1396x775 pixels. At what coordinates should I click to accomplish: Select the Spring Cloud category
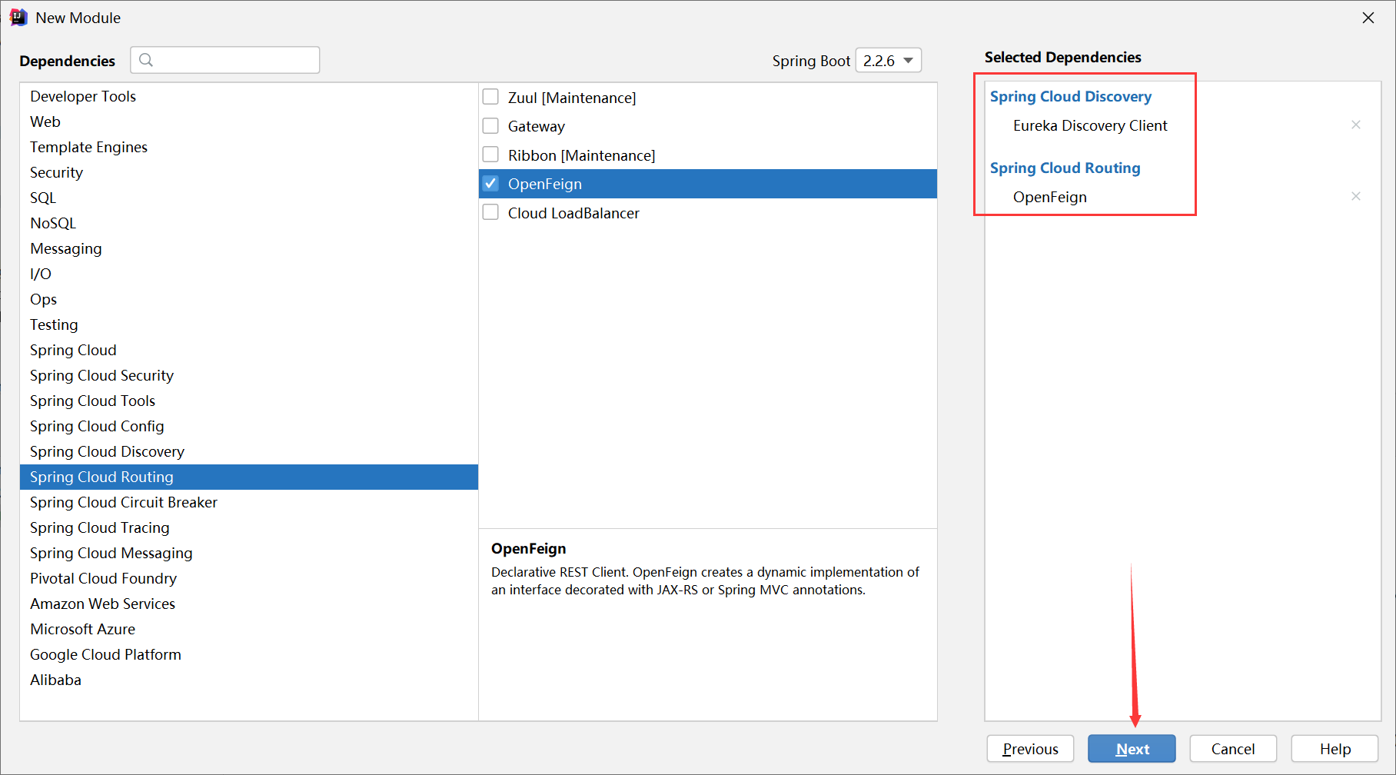(x=249, y=350)
